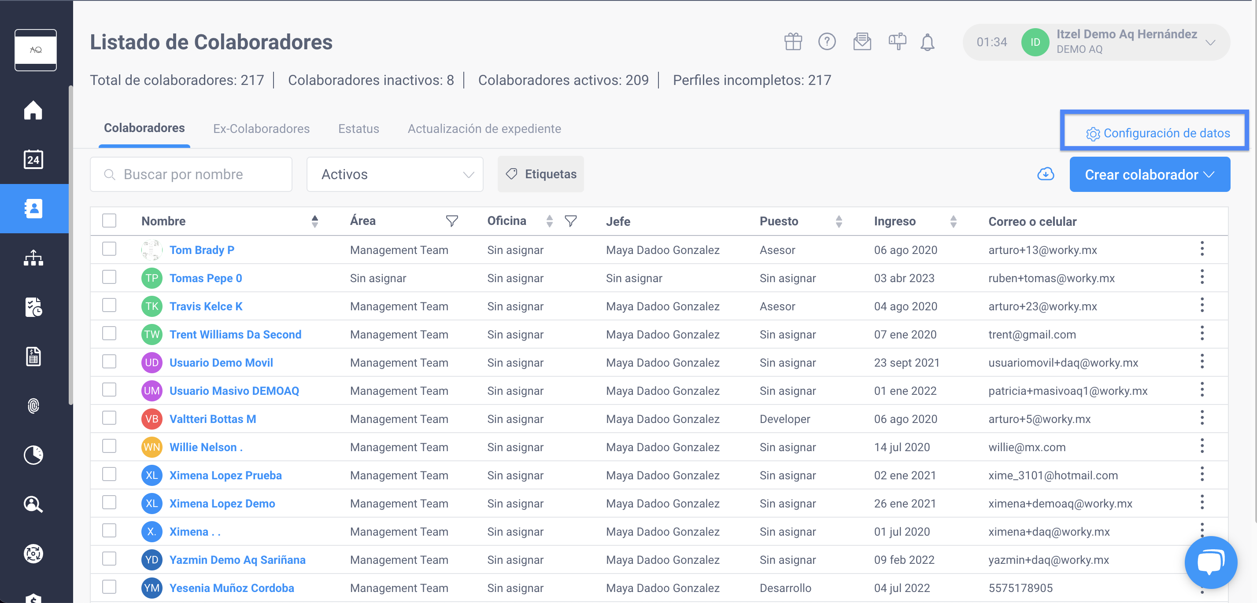Filter the Área column with funnel icon

point(452,221)
